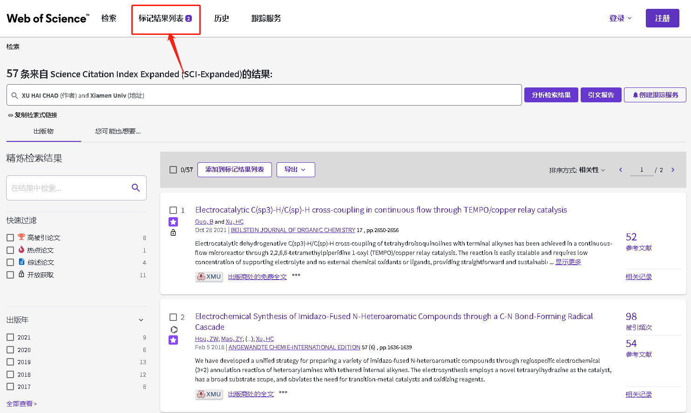Click the XMU library badge on result 2
This screenshot has width=691, height=413.
click(209, 394)
